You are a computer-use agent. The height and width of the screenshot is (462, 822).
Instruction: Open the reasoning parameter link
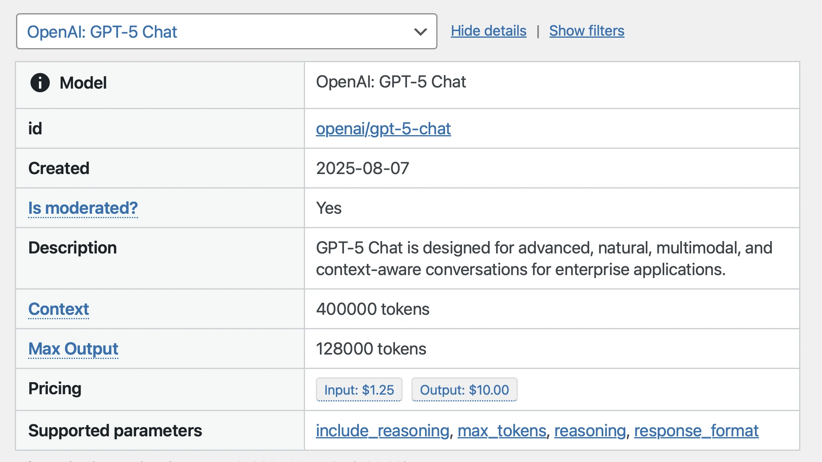click(590, 431)
